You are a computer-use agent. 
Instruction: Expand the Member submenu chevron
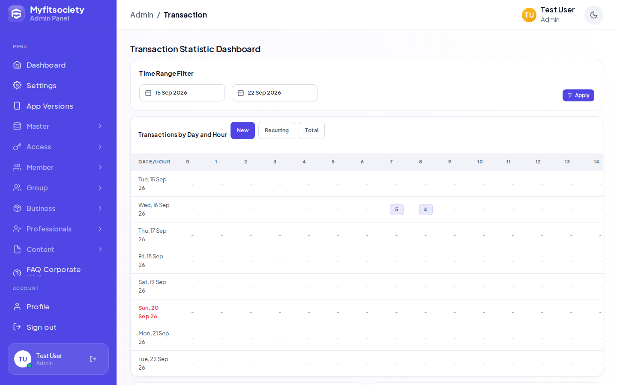coord(100,167)
